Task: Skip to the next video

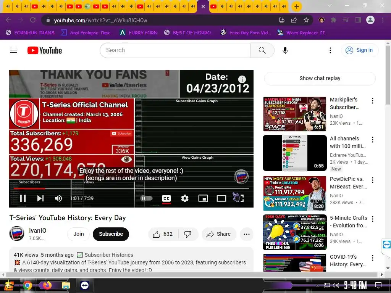Action: tap(40, 198)
